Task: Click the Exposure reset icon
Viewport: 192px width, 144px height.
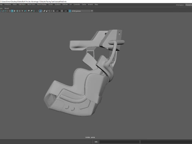Action: pos(54,11)
